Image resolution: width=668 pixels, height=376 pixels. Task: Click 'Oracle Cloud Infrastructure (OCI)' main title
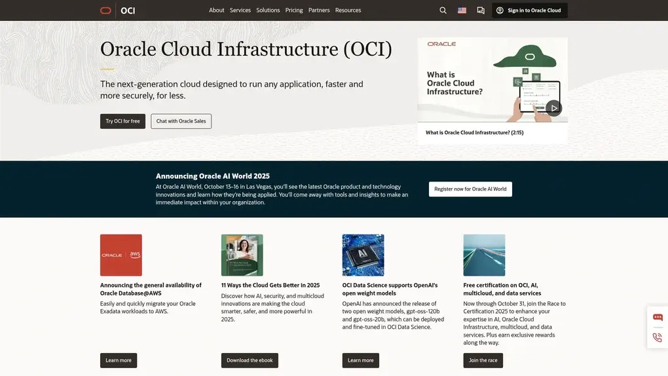[246, 49]
